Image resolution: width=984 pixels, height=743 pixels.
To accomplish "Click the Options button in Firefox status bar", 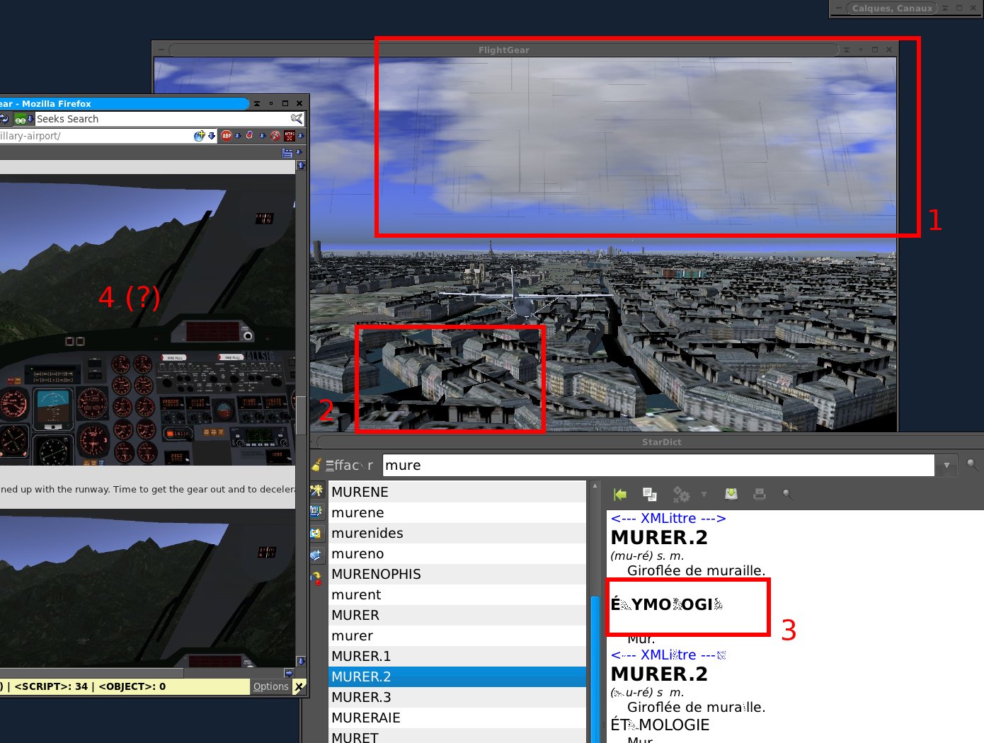I will 270,686.
